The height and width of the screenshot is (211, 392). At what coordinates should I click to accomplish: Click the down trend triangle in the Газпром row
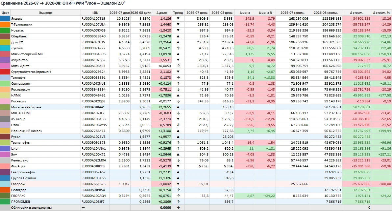point(178,184)
